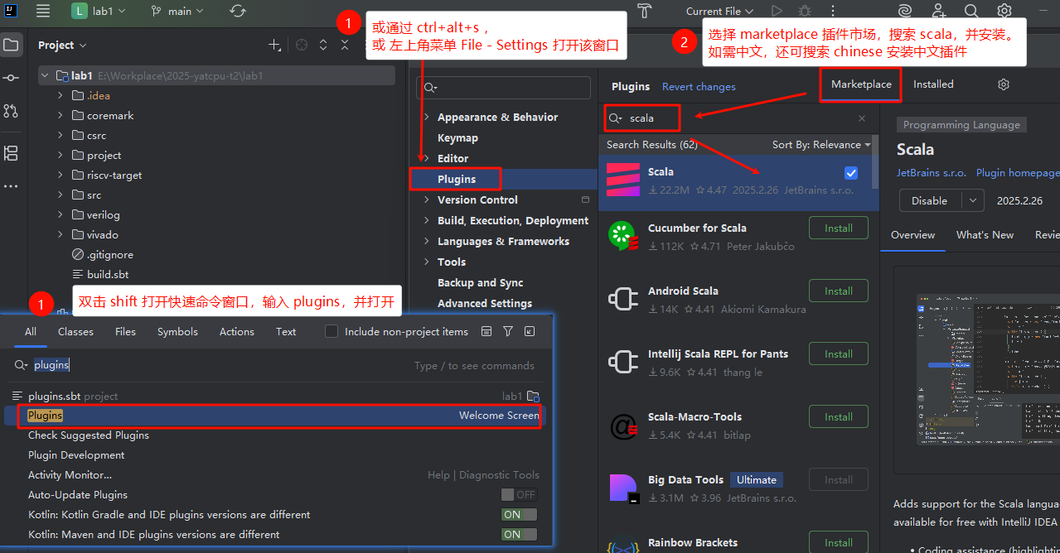Click the filter funnel icon in search popup
Viewport: 1060px width, 553px height.
[508, 332]
